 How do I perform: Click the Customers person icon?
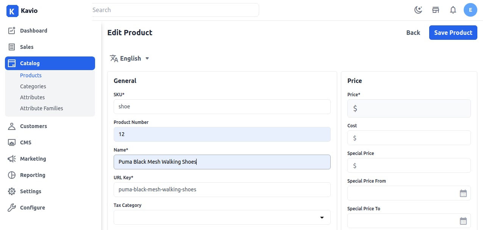(12, 126)
